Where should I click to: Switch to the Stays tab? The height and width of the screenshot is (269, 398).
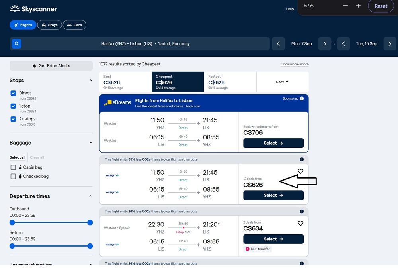click(49, 25)
